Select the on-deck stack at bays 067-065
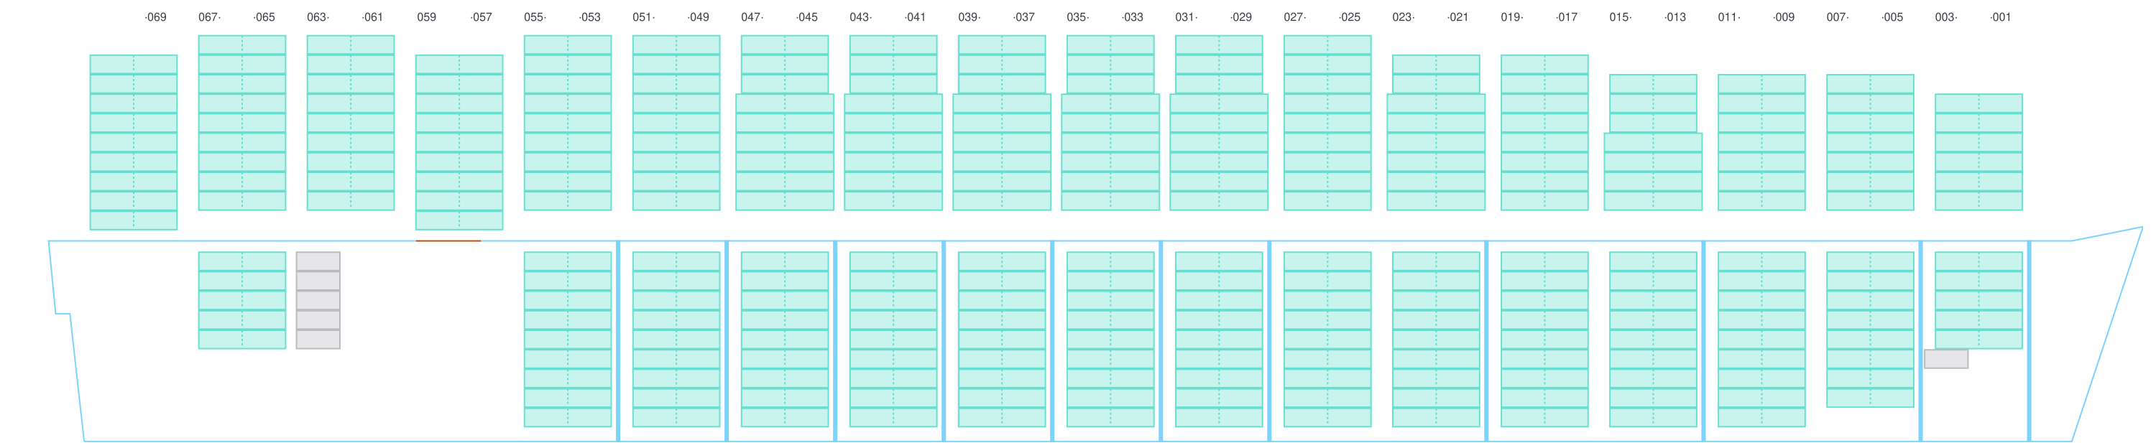The height and width of the screenshot is (443, 2156). click(x=242, y=122)
